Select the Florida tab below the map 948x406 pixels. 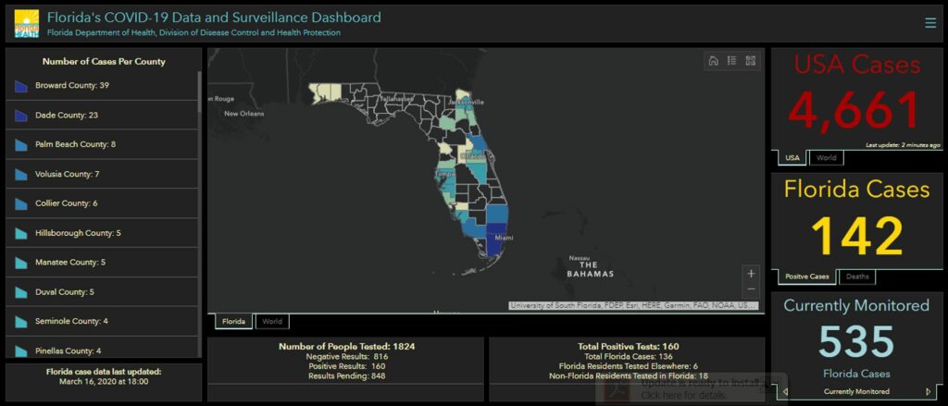(x=234, y=322)
